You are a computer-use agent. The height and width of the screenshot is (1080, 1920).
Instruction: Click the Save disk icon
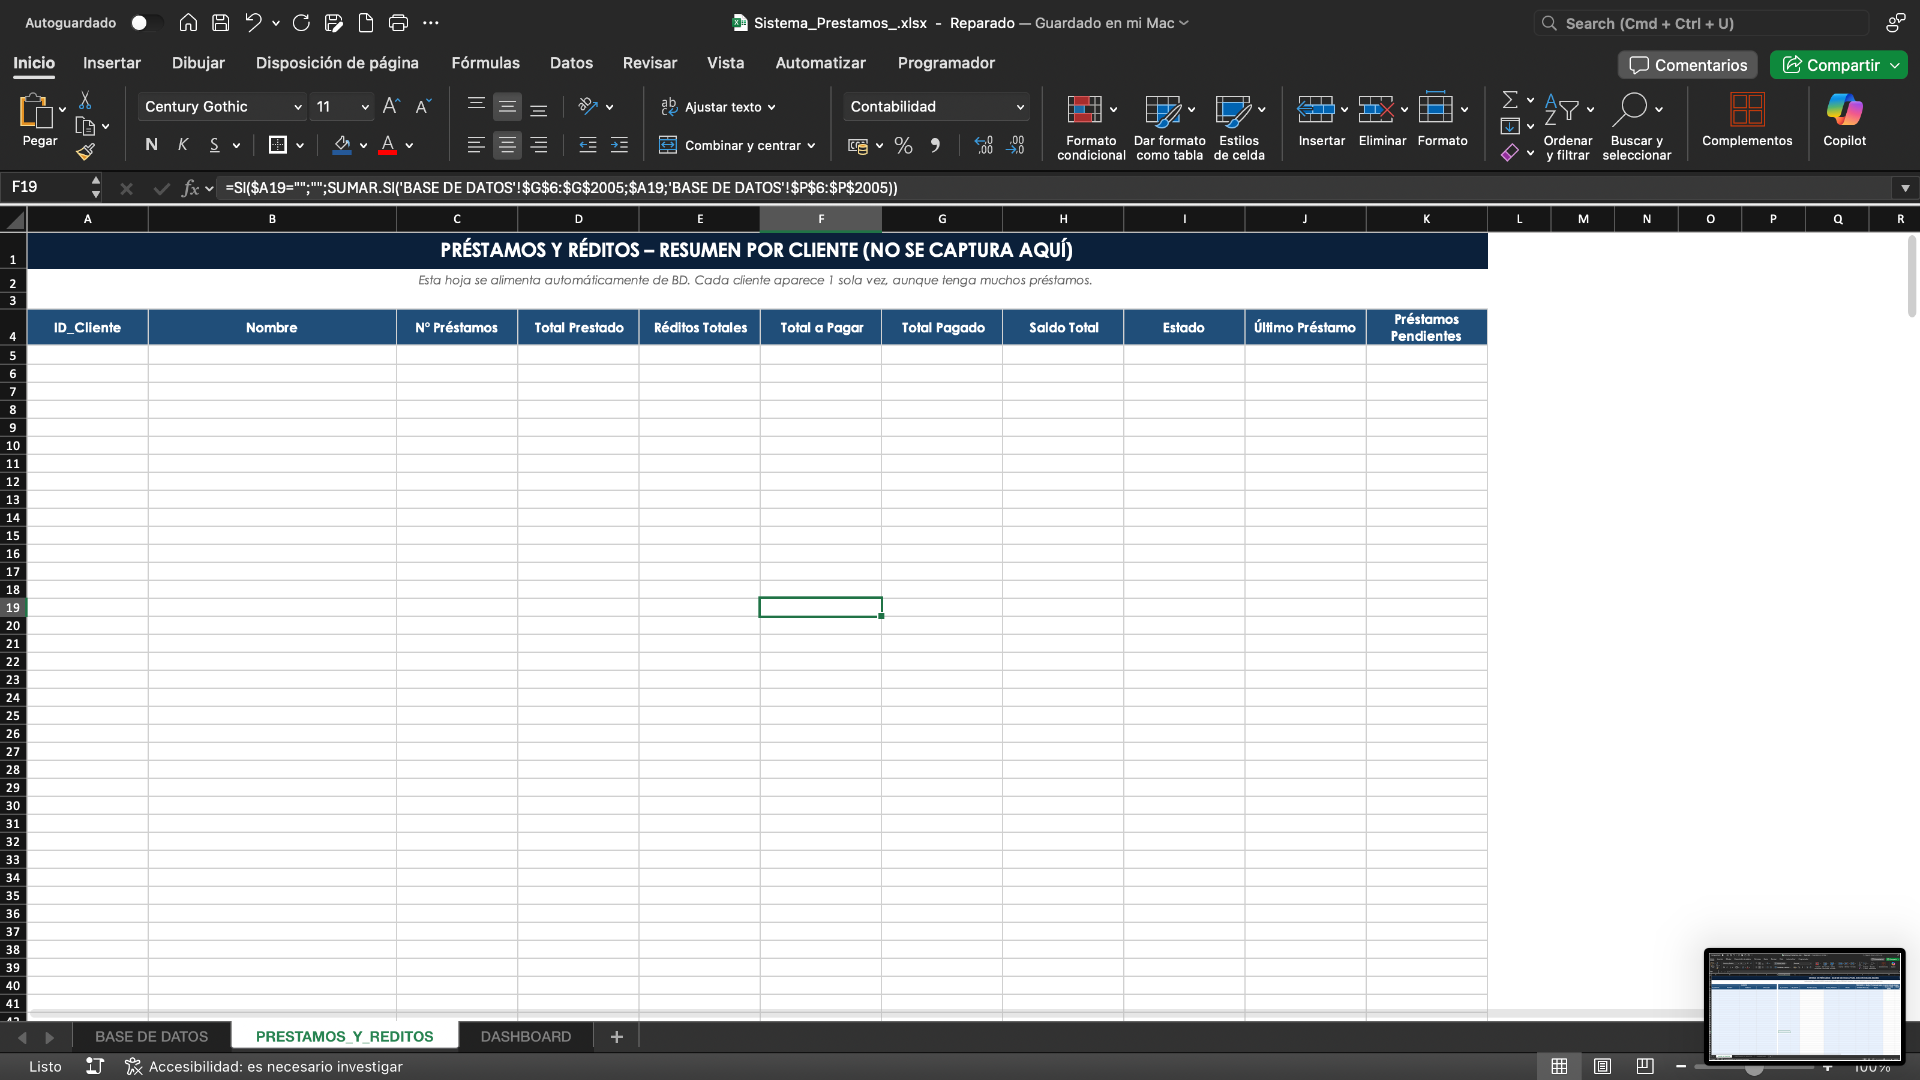point(221,23)
